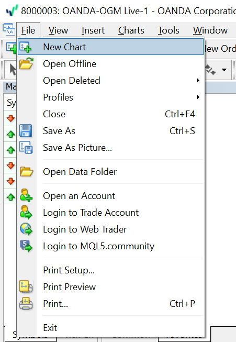Choose Close in the File menu
Screen dimensions: 236x342
111,114
